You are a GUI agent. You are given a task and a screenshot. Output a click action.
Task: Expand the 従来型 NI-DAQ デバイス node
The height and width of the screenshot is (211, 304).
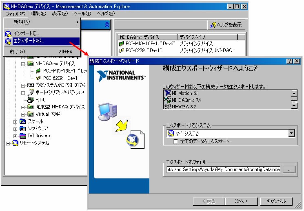click(x=23, y=107)
